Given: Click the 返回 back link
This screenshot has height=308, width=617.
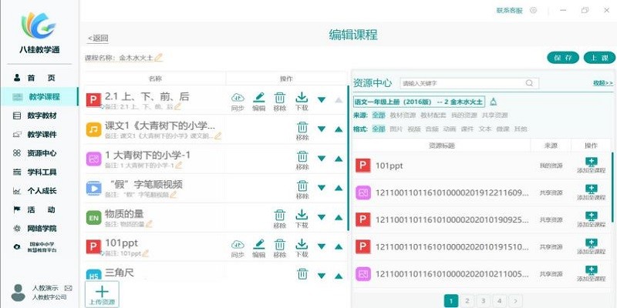Looking at the screenshot, I should pyautogui.click(x=98, y=38).
